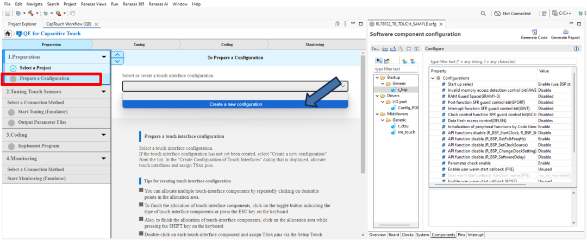
Task: Click the collapse all minus icon
Action: click(x=408, y=49)
